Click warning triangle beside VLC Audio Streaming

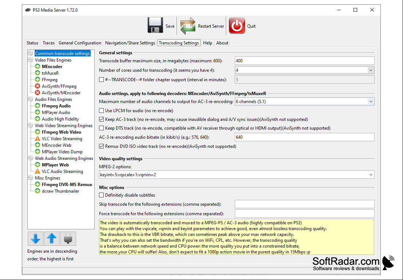coord(37,171)
